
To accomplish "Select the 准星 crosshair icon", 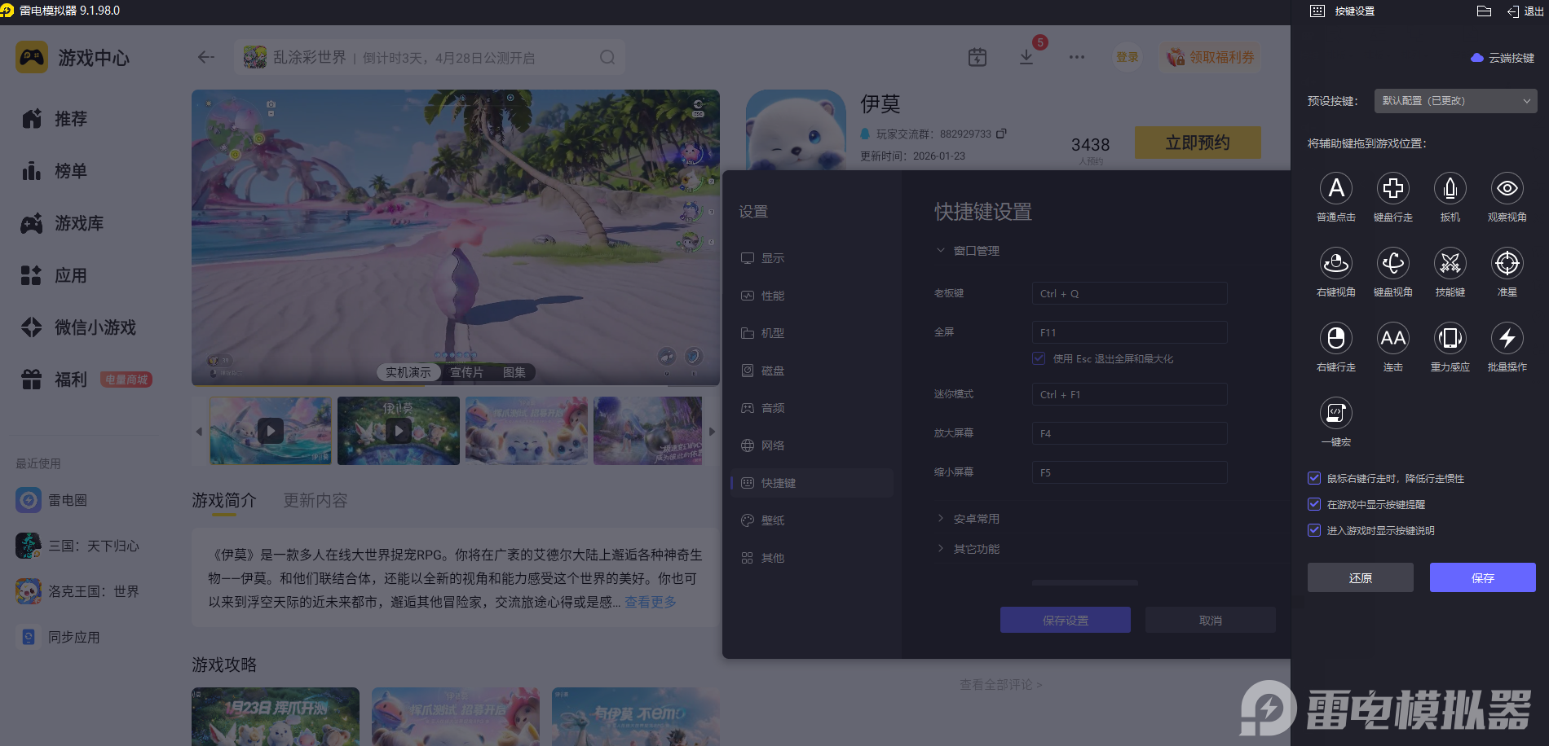I will tap(1507, 263).
